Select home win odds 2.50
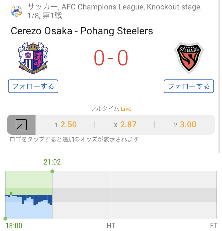Image resolution: width=222 pixels, height=231 pixels. point(65,125)
